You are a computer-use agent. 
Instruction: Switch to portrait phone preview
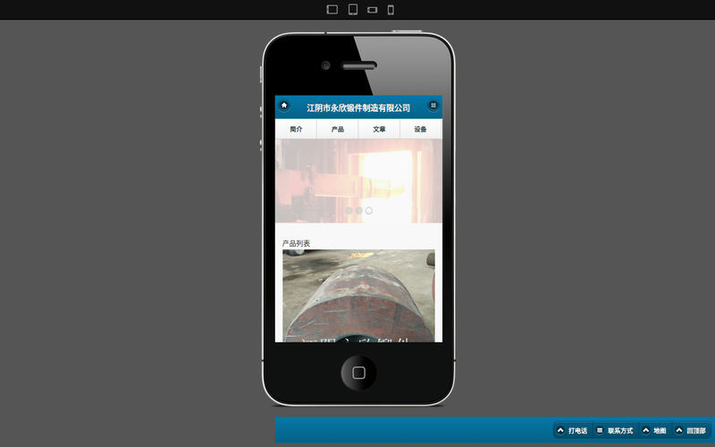pyautogui.click(x=391, y=10)
